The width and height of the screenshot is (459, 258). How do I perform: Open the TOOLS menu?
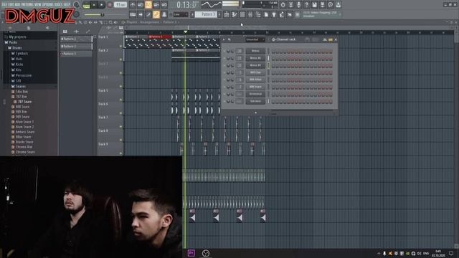coord(58,4)
